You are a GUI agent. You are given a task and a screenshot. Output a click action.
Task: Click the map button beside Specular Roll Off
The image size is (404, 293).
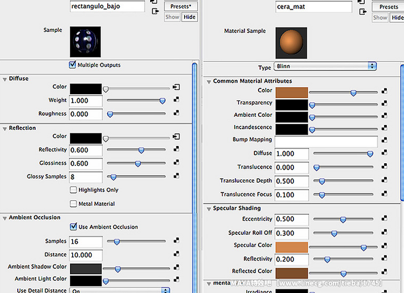pos(384,232)
